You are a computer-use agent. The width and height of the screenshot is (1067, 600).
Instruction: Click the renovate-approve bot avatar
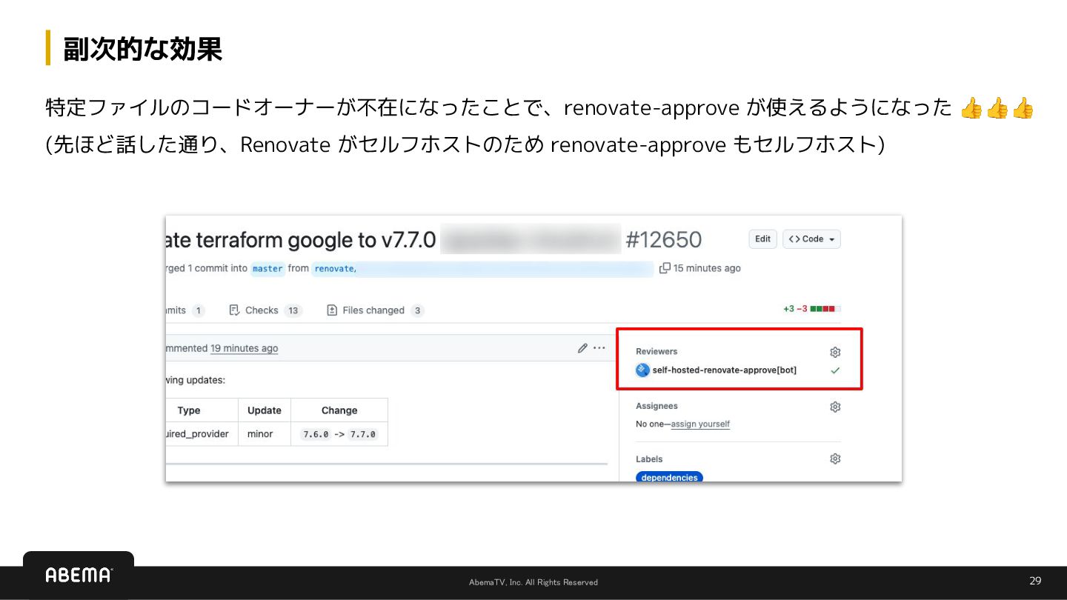(642, 370)
